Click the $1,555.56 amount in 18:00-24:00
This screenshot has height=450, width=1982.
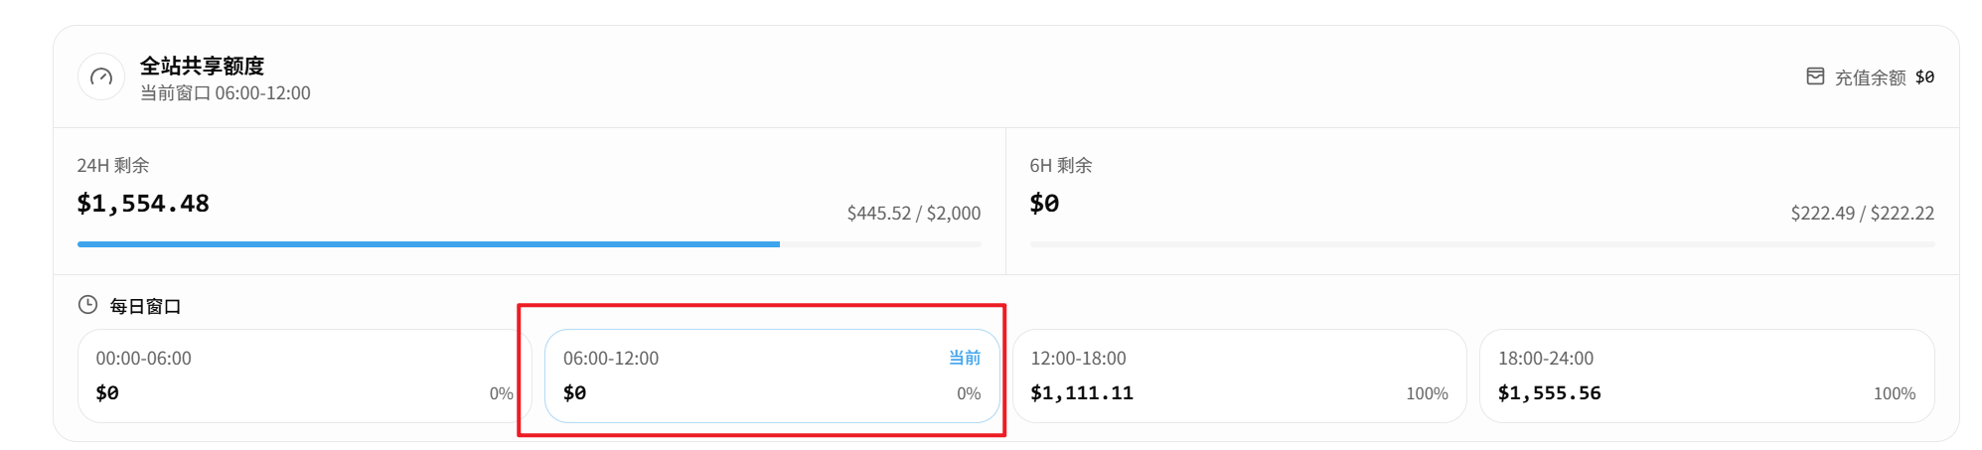[x=1550, y=393]
